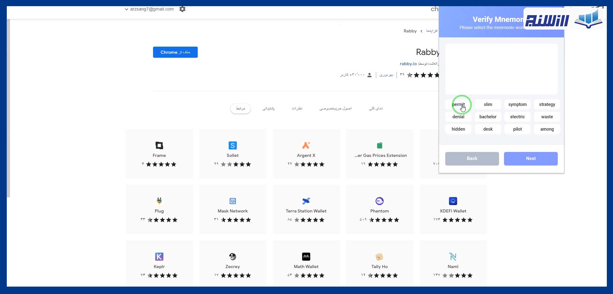
Task: Select the mnemonic word among
Action: [x=547, y=129]
